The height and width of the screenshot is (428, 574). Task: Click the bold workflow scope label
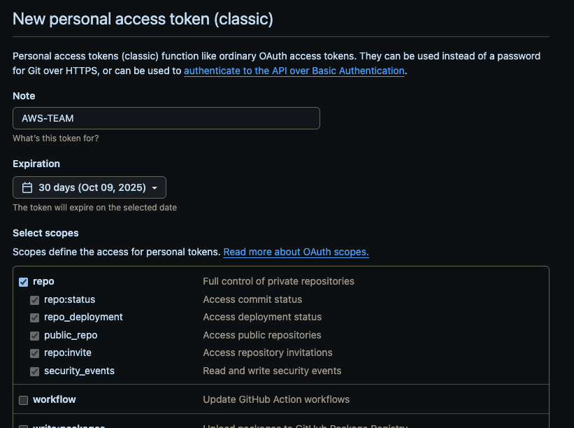click(54, 399)
